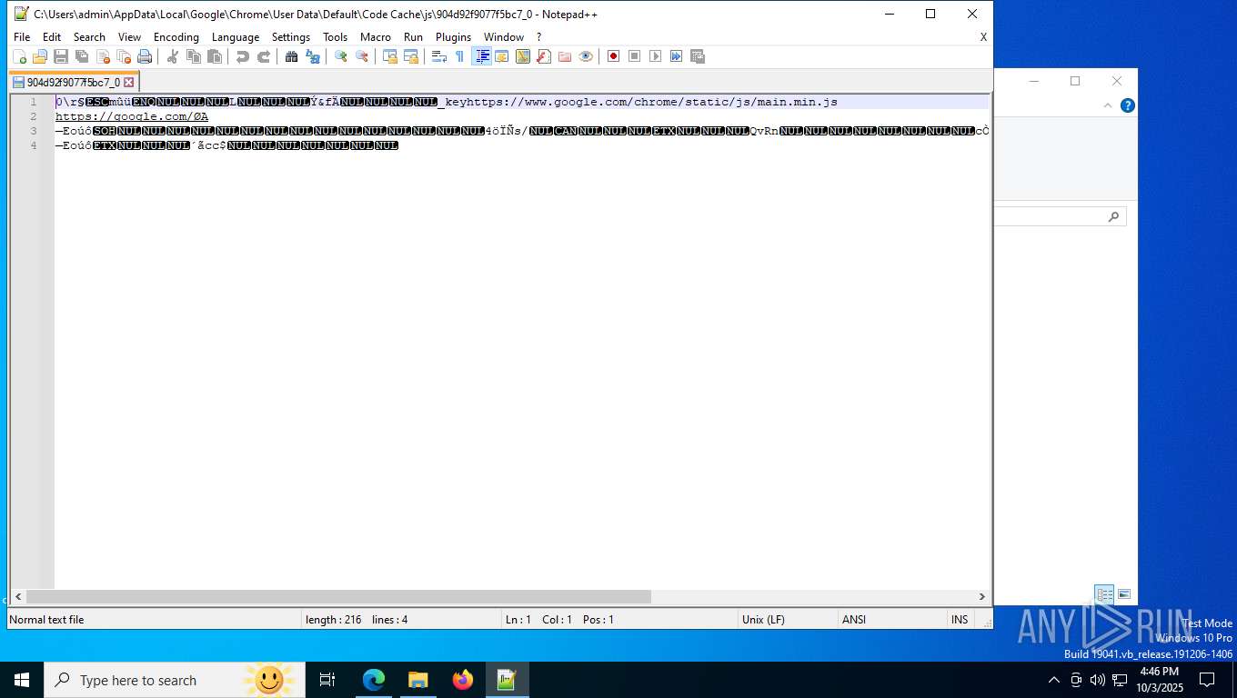The height and width of the screenshot is (698, 1237).
Task: Play back the recorded macro
Action: coord(656,56)
